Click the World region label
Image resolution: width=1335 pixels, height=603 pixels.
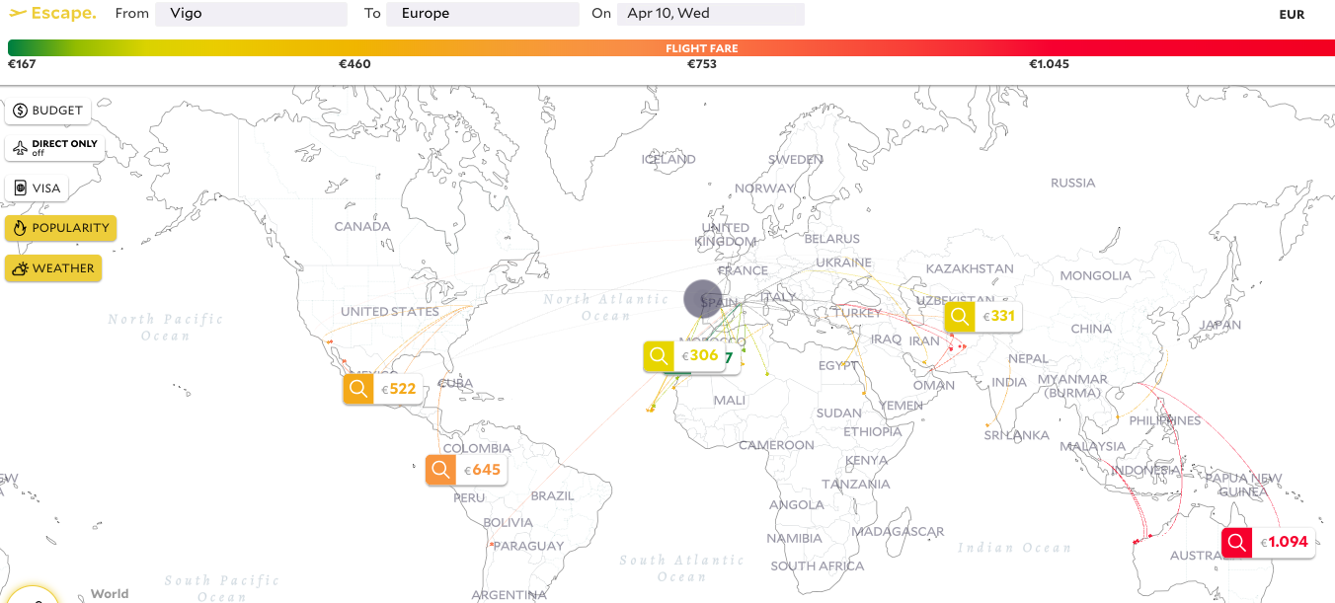(x=110, y=593)
